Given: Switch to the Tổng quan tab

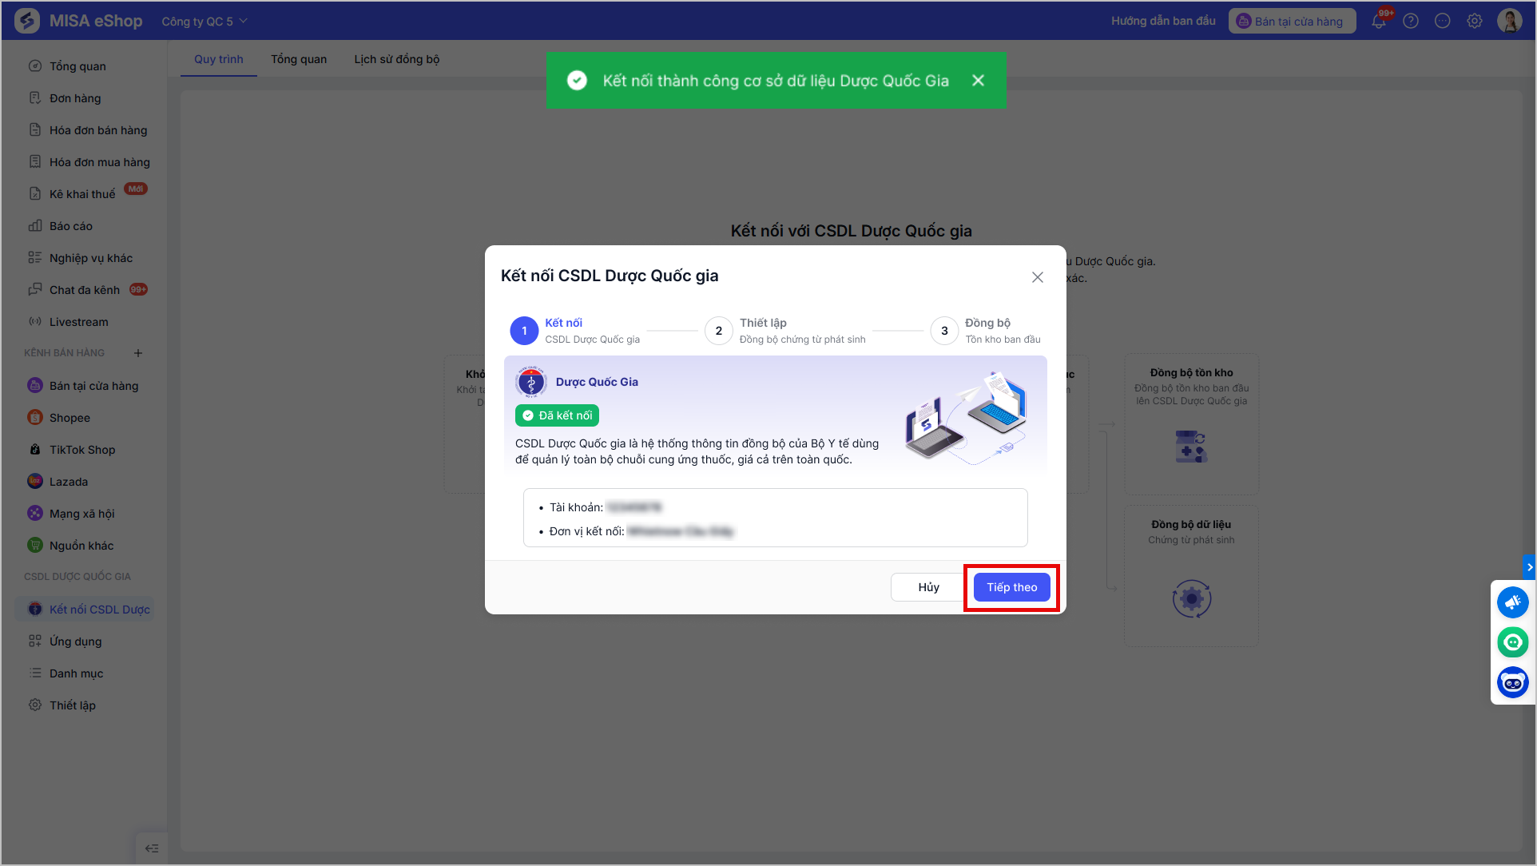Looking at the screenshot, I should pyautogui.click(x=299, y=59).
